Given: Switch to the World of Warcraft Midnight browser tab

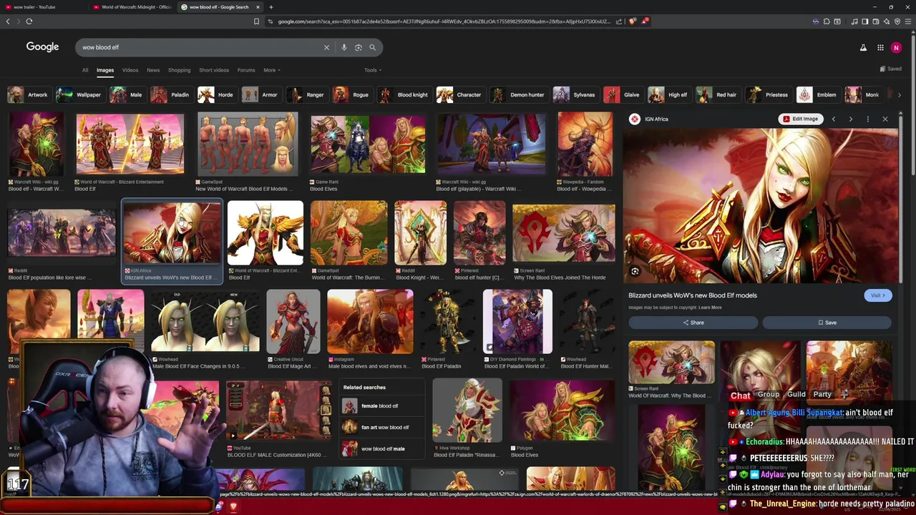Looking at the screenshot, I should 132,7.
